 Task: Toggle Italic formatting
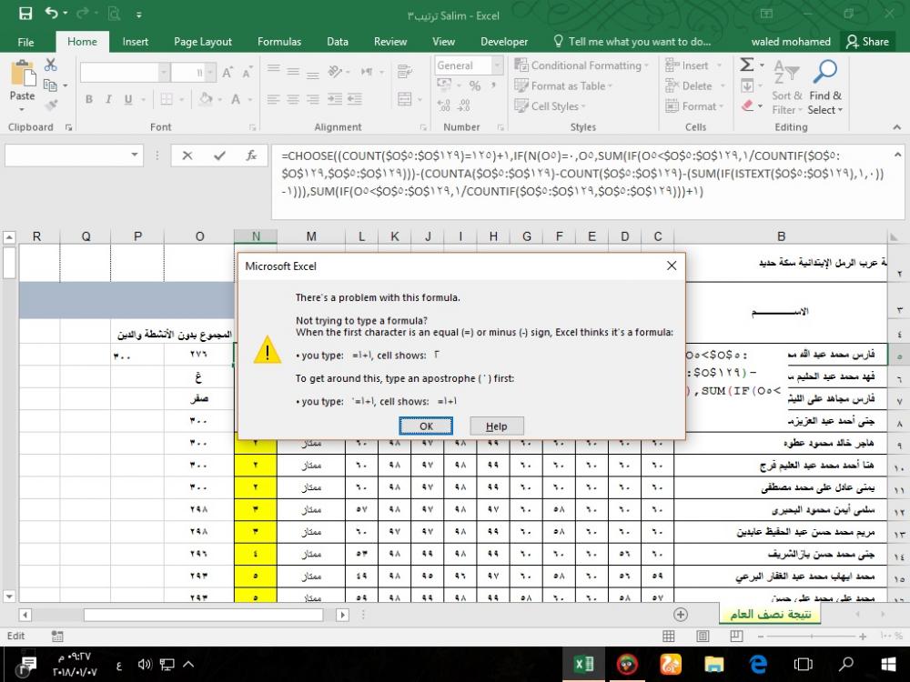(108, 99)
